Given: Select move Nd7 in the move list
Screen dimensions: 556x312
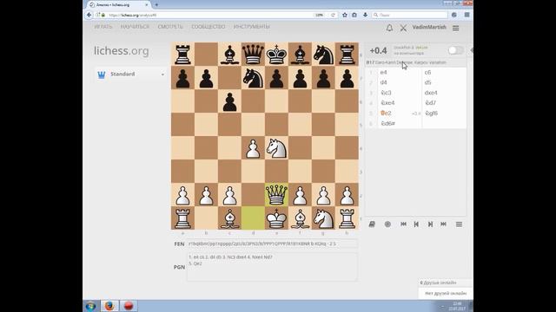Looking at the screenshot, I should point(444,103).
